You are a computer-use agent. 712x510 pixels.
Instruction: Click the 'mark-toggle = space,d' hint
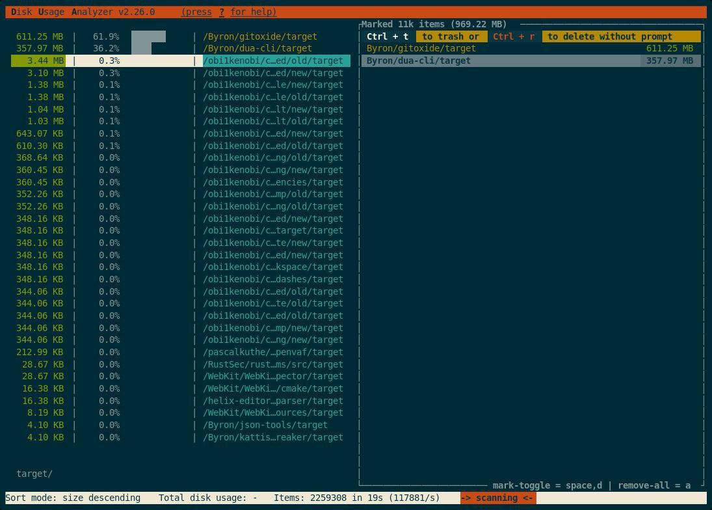[547, 485]
